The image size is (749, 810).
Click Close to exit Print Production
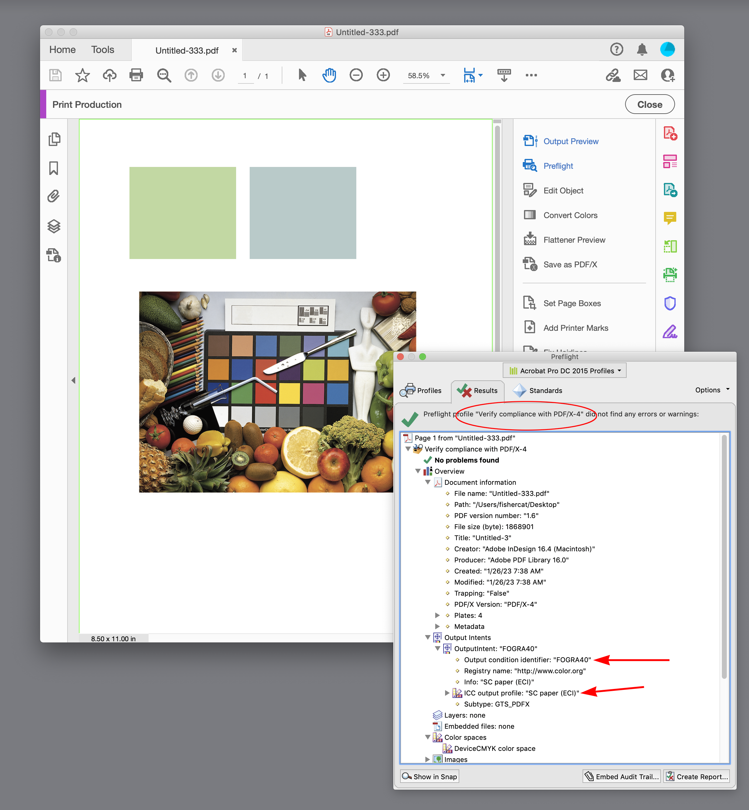(649, 104)
